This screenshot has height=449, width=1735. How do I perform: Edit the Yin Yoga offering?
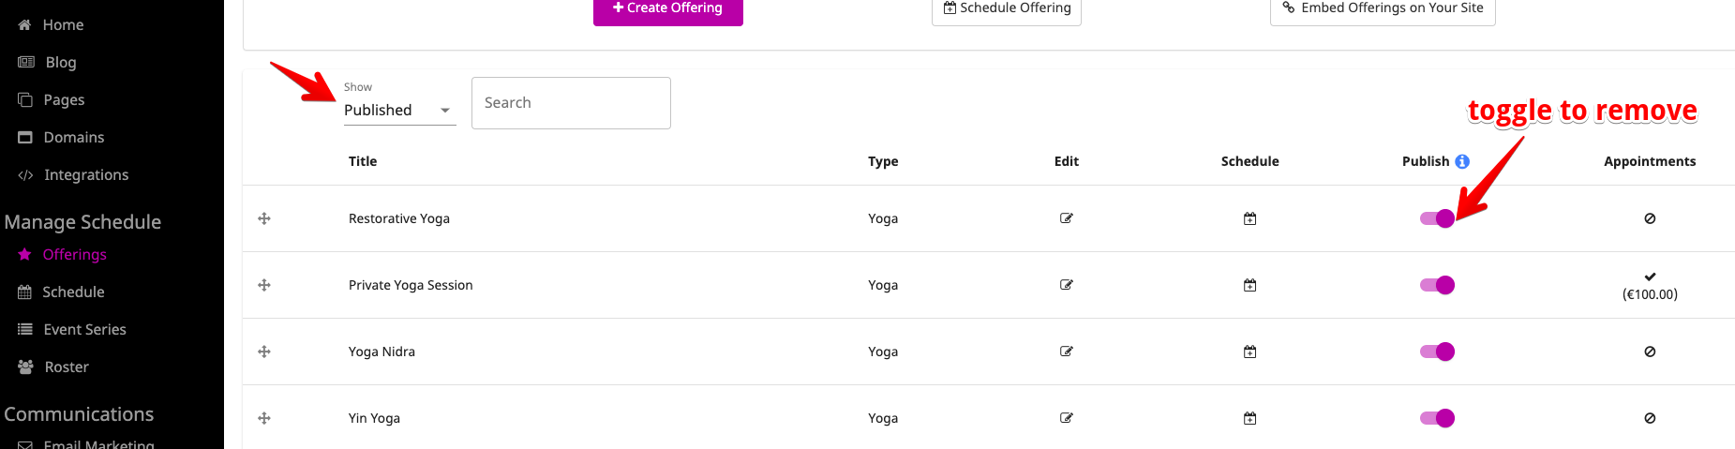pyautogui.click(x=1066, y=418)
